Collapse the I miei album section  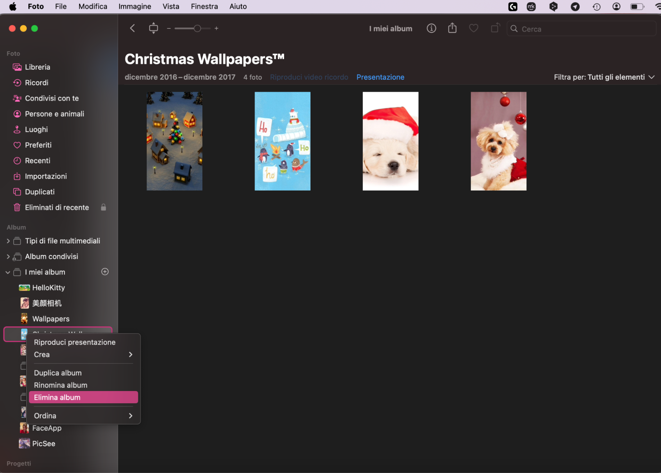click(x=8, y=272)
